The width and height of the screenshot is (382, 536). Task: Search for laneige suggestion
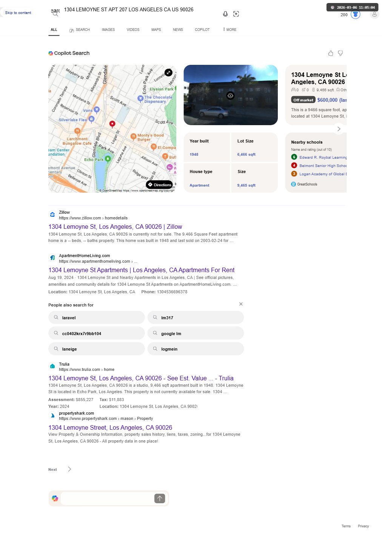point(97,349)
